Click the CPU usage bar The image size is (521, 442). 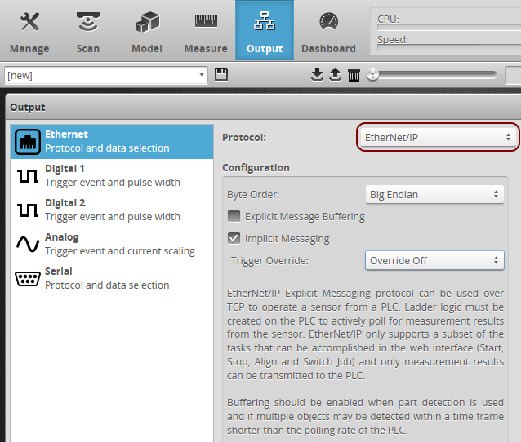point(449,27)
